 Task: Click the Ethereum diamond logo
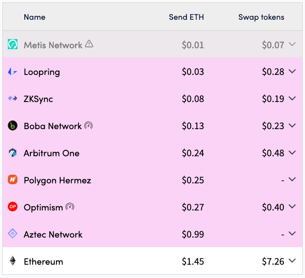(13, 261)
